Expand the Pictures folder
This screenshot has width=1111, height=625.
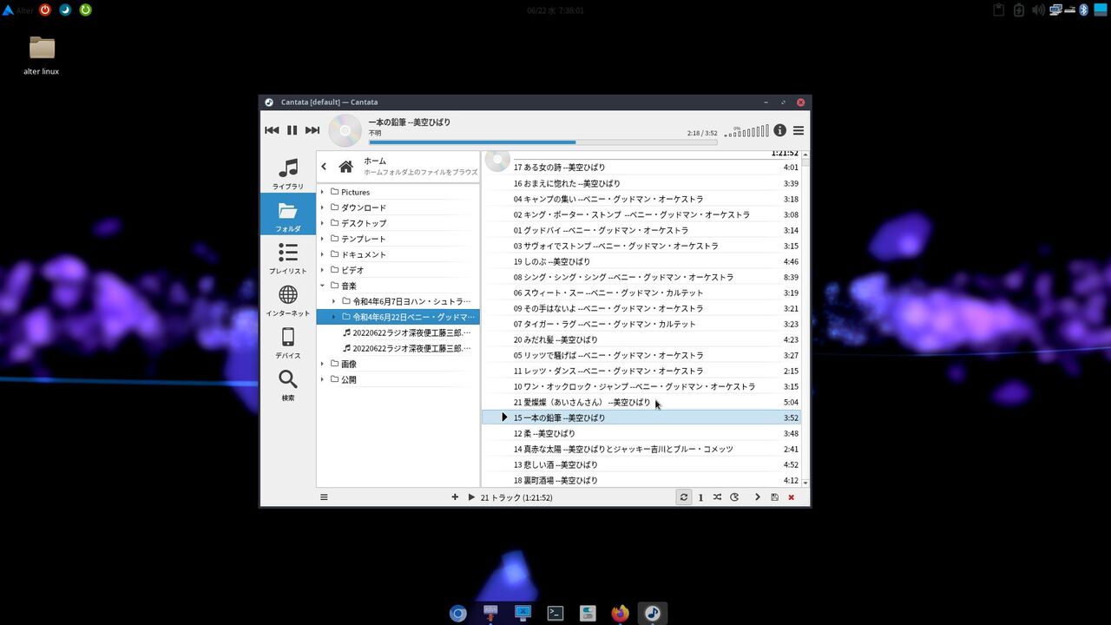[x=322, y=192]
